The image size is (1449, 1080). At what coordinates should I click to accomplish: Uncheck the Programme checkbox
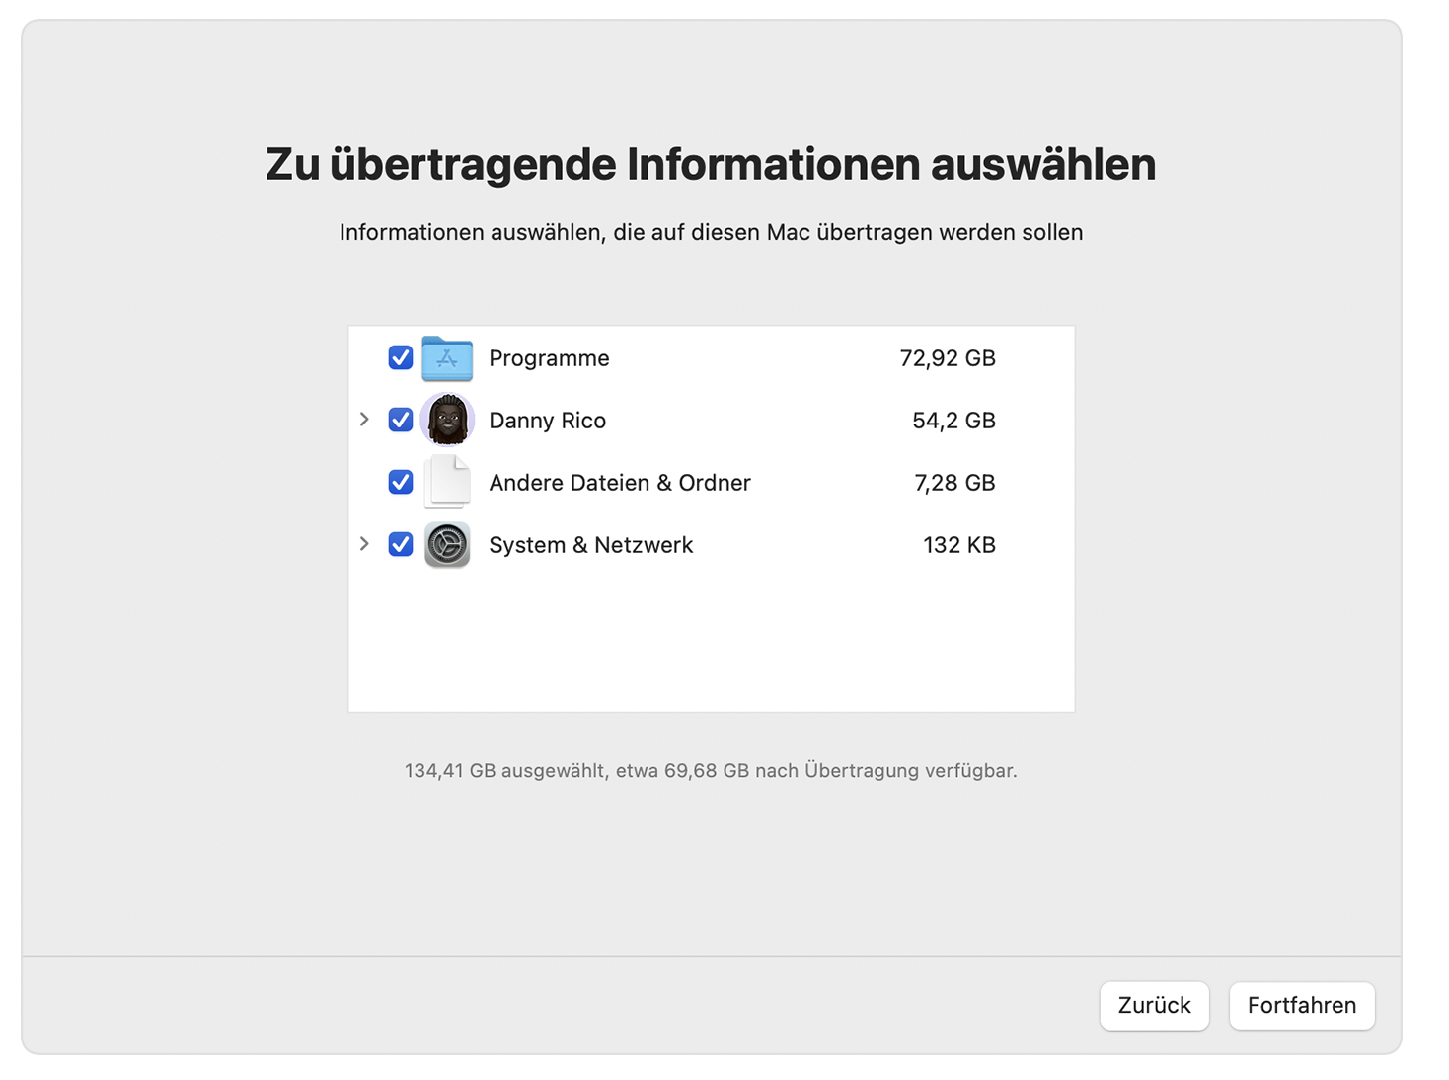[400, 358]
